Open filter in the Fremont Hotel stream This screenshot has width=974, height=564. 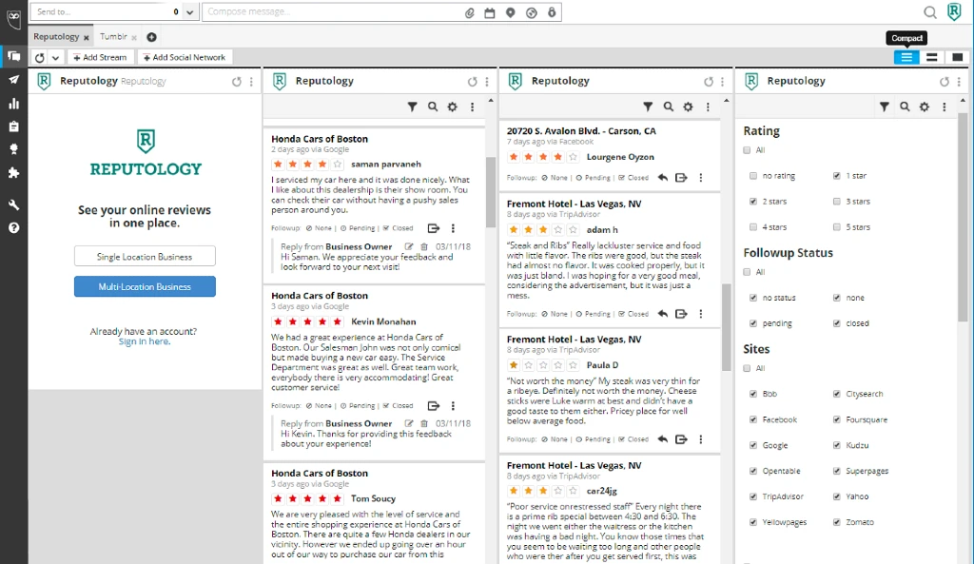[x=648, y=107]
